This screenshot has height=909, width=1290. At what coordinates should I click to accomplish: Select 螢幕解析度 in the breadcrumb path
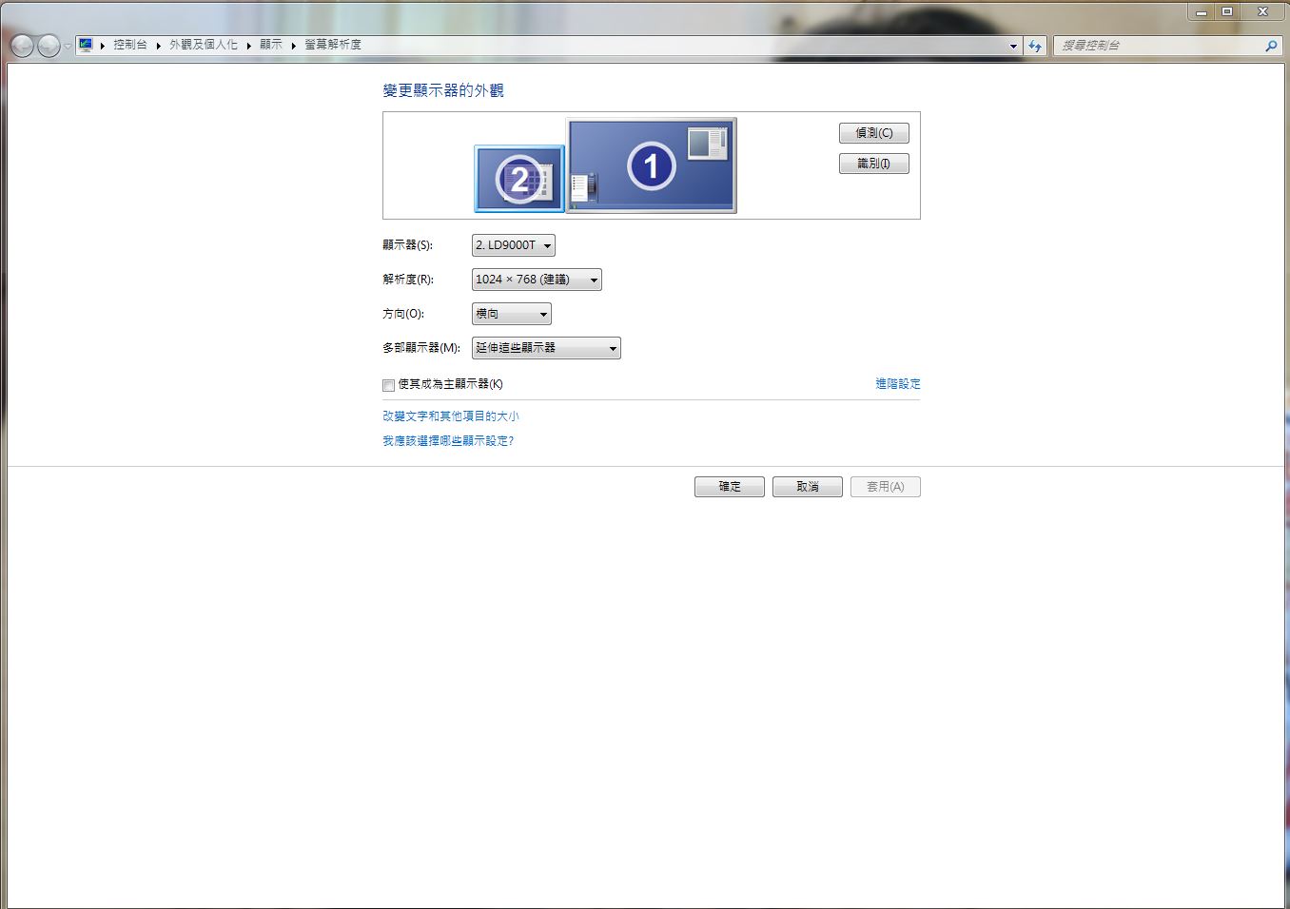(x=333, y=45)
